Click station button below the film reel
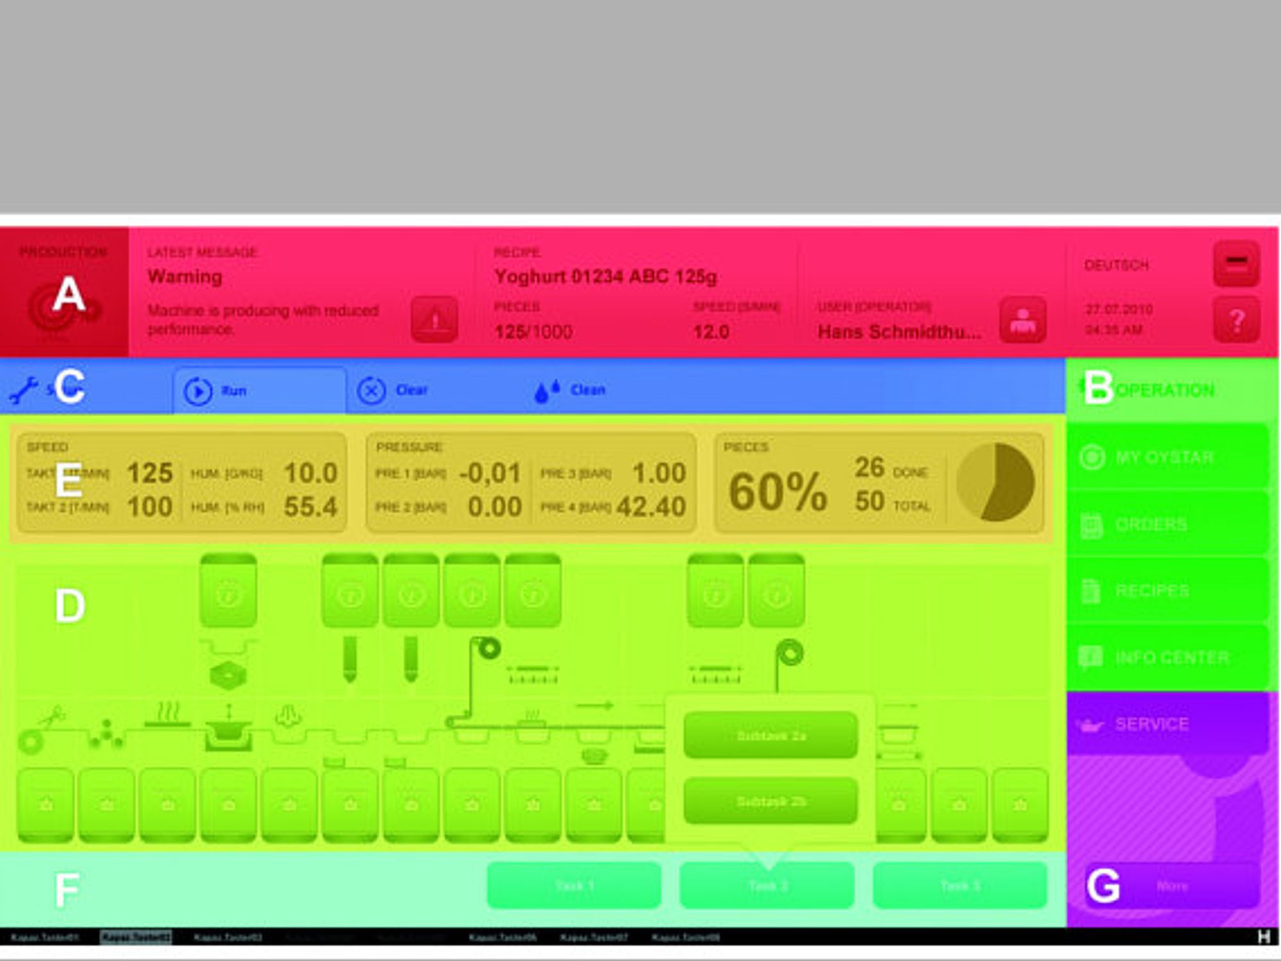Viewport: 1281px width, 961px height. click(x=45, y=805)
